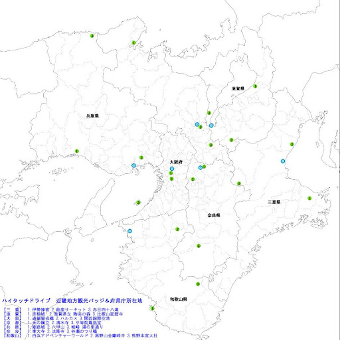Click green marker 2 above Kobe's blue ring

141,157
